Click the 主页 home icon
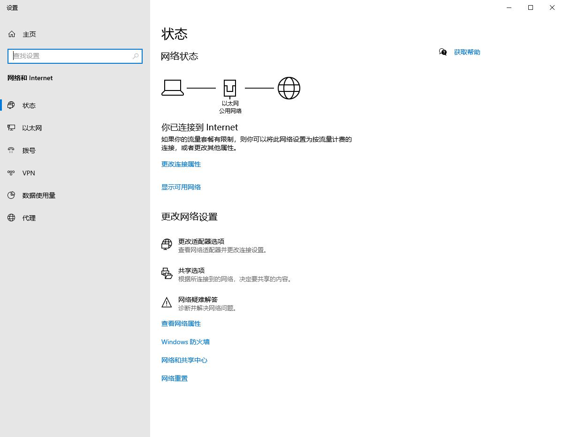 (11, 34)
